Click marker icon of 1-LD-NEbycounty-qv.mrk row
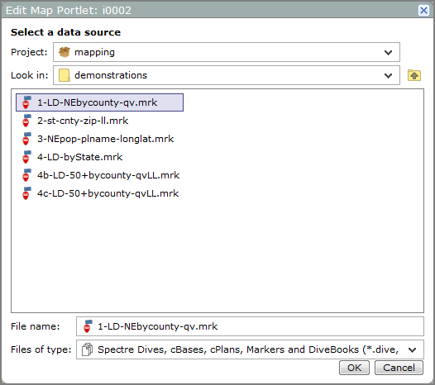This screenshot has width=435, height=385. point(26,102)
